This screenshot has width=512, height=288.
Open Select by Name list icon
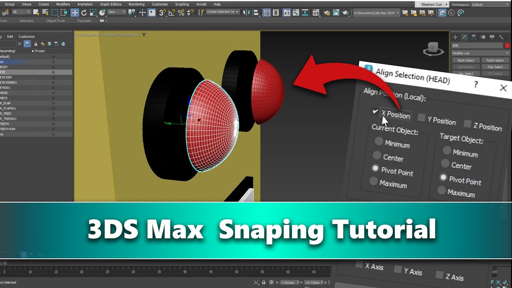click(x=45, y=12)
